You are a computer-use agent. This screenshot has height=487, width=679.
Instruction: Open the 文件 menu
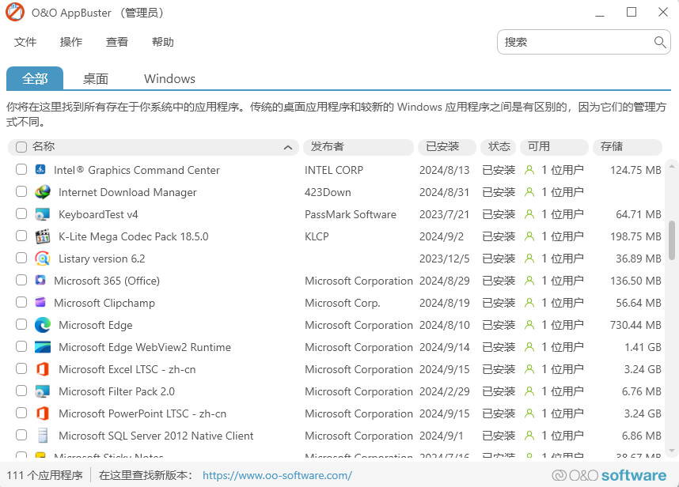pos(25,42)
